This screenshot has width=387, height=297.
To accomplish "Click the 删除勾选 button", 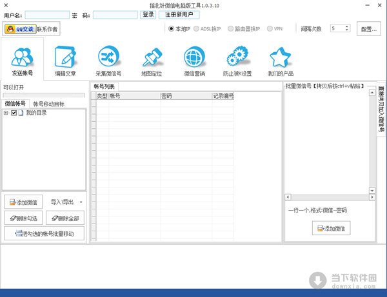I will (23, 218).
